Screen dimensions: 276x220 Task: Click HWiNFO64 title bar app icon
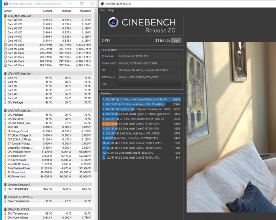6,4
